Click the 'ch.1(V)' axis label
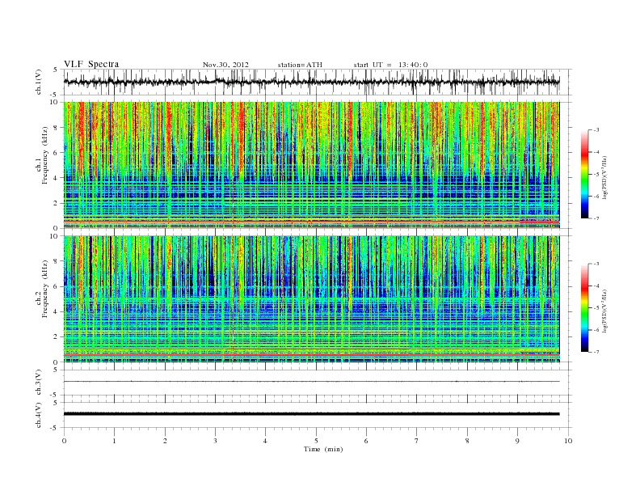This screenshot has width=640, height=495. click(39, 82)
